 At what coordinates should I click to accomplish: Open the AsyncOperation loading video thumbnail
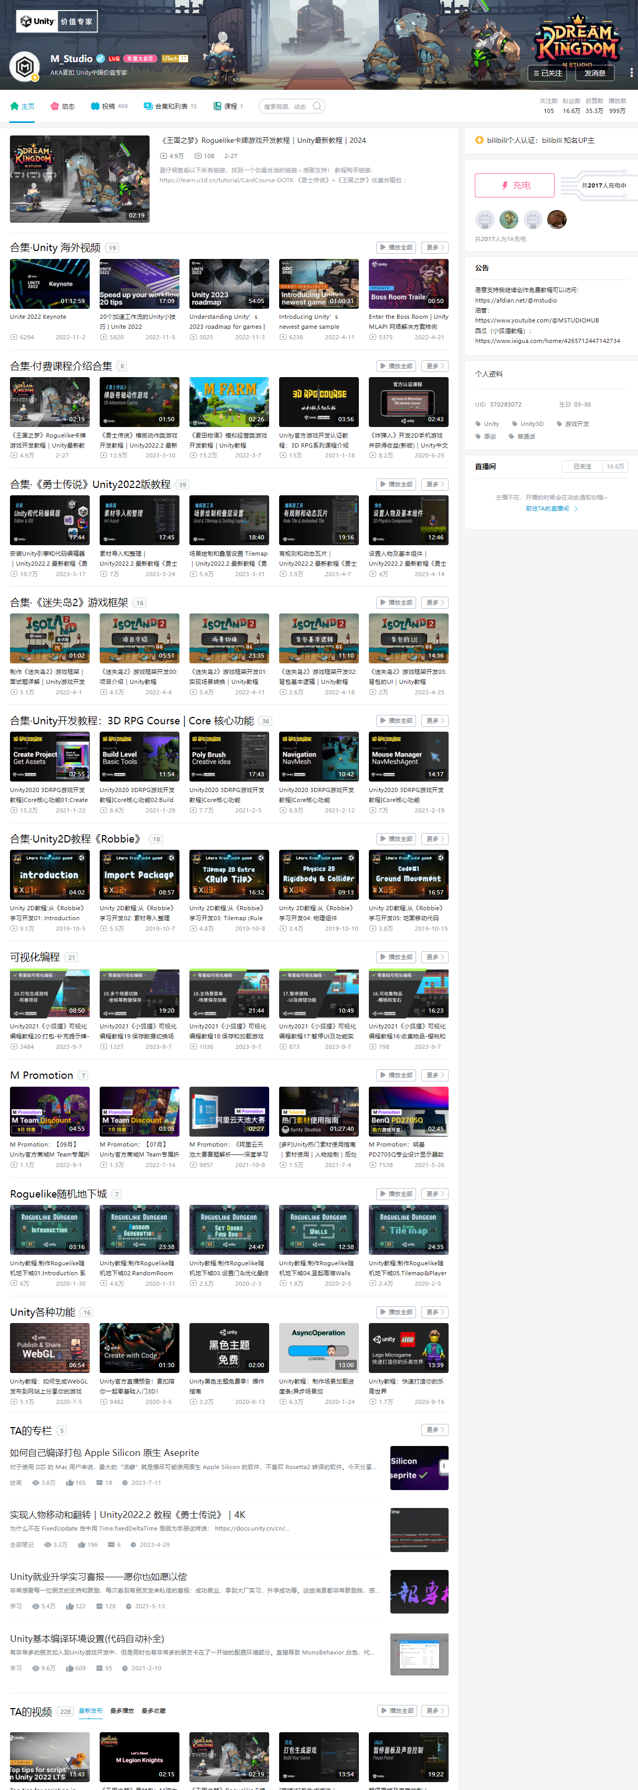click(x=318, y=1348)
